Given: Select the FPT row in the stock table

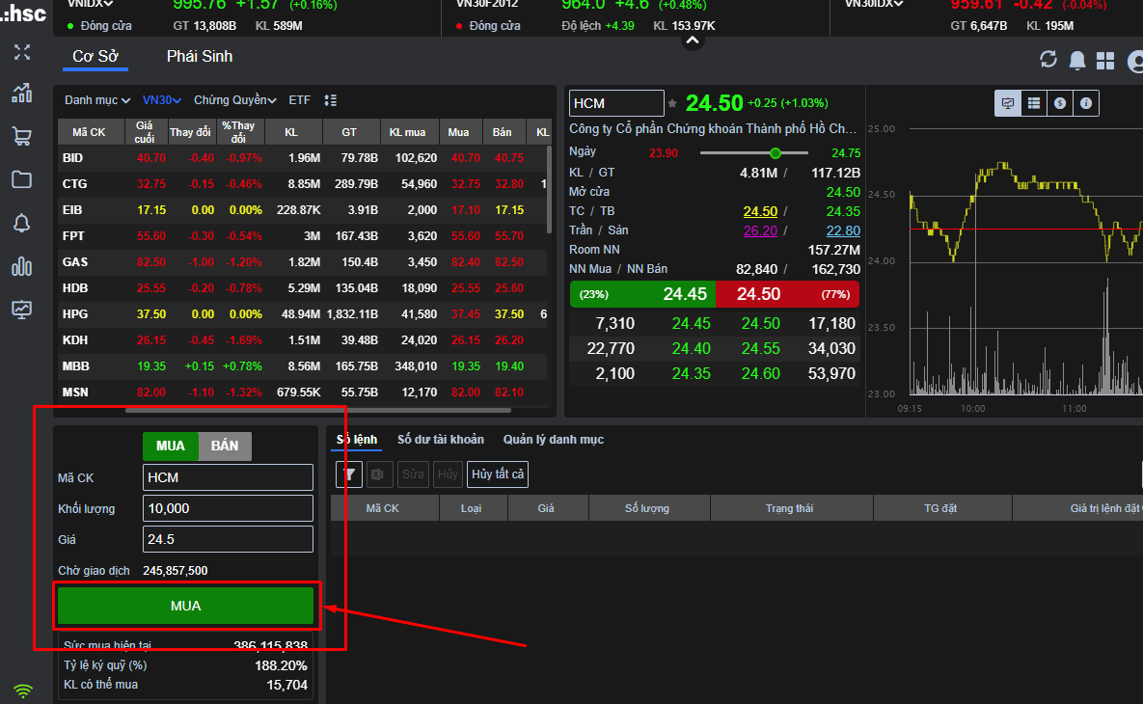Looking at the screenshot, I should click(303, 236).
